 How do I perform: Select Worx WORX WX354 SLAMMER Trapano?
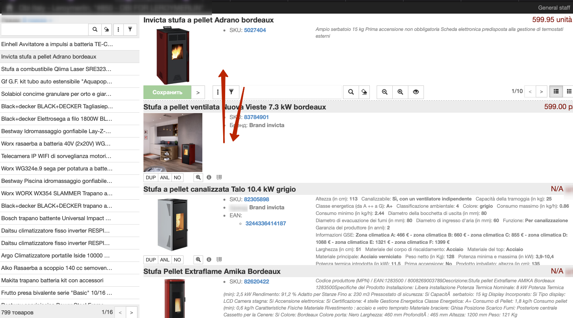click(x=70, y=193)
